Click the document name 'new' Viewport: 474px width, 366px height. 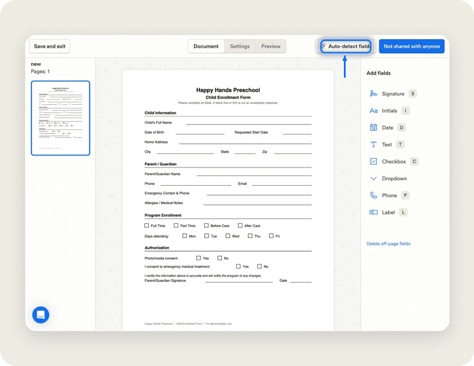36,64
